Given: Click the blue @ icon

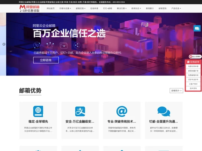Looking at the screenshot, I should [x=122, y=111].
